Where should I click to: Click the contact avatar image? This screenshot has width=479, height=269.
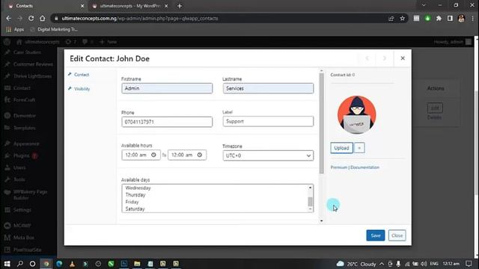[356, 114]
